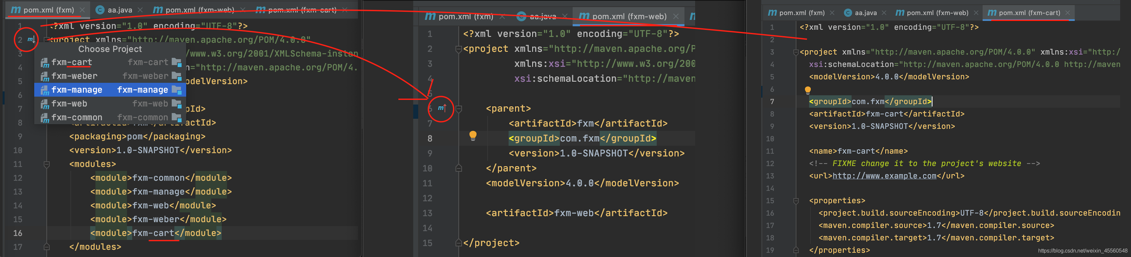Close the pom.xml (fxm) tab in left editor
Screen dimensions: 1131x257
tap(82, 10)
